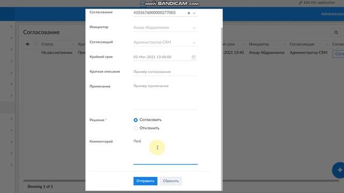Open the calendar picker for Крайний срок
This screenshot has width=344, height=193.
pos(193,57)
